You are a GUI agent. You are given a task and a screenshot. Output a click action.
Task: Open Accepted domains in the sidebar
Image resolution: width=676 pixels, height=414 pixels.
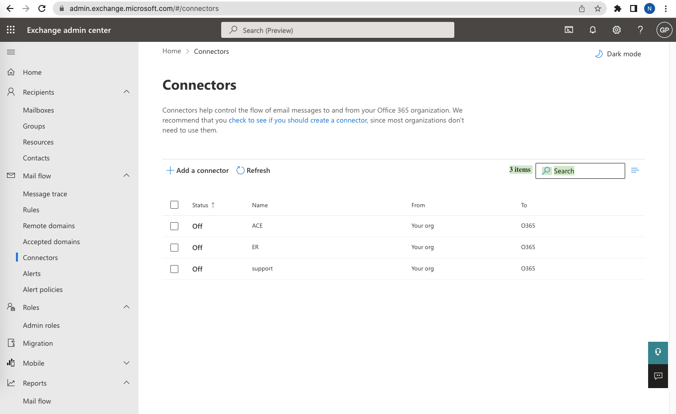click(x=51, y=242)
